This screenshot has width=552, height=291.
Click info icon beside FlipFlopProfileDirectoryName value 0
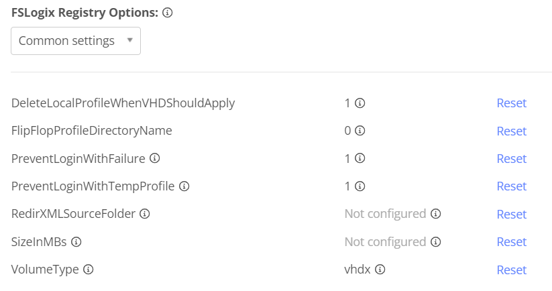tap(360, 131)
